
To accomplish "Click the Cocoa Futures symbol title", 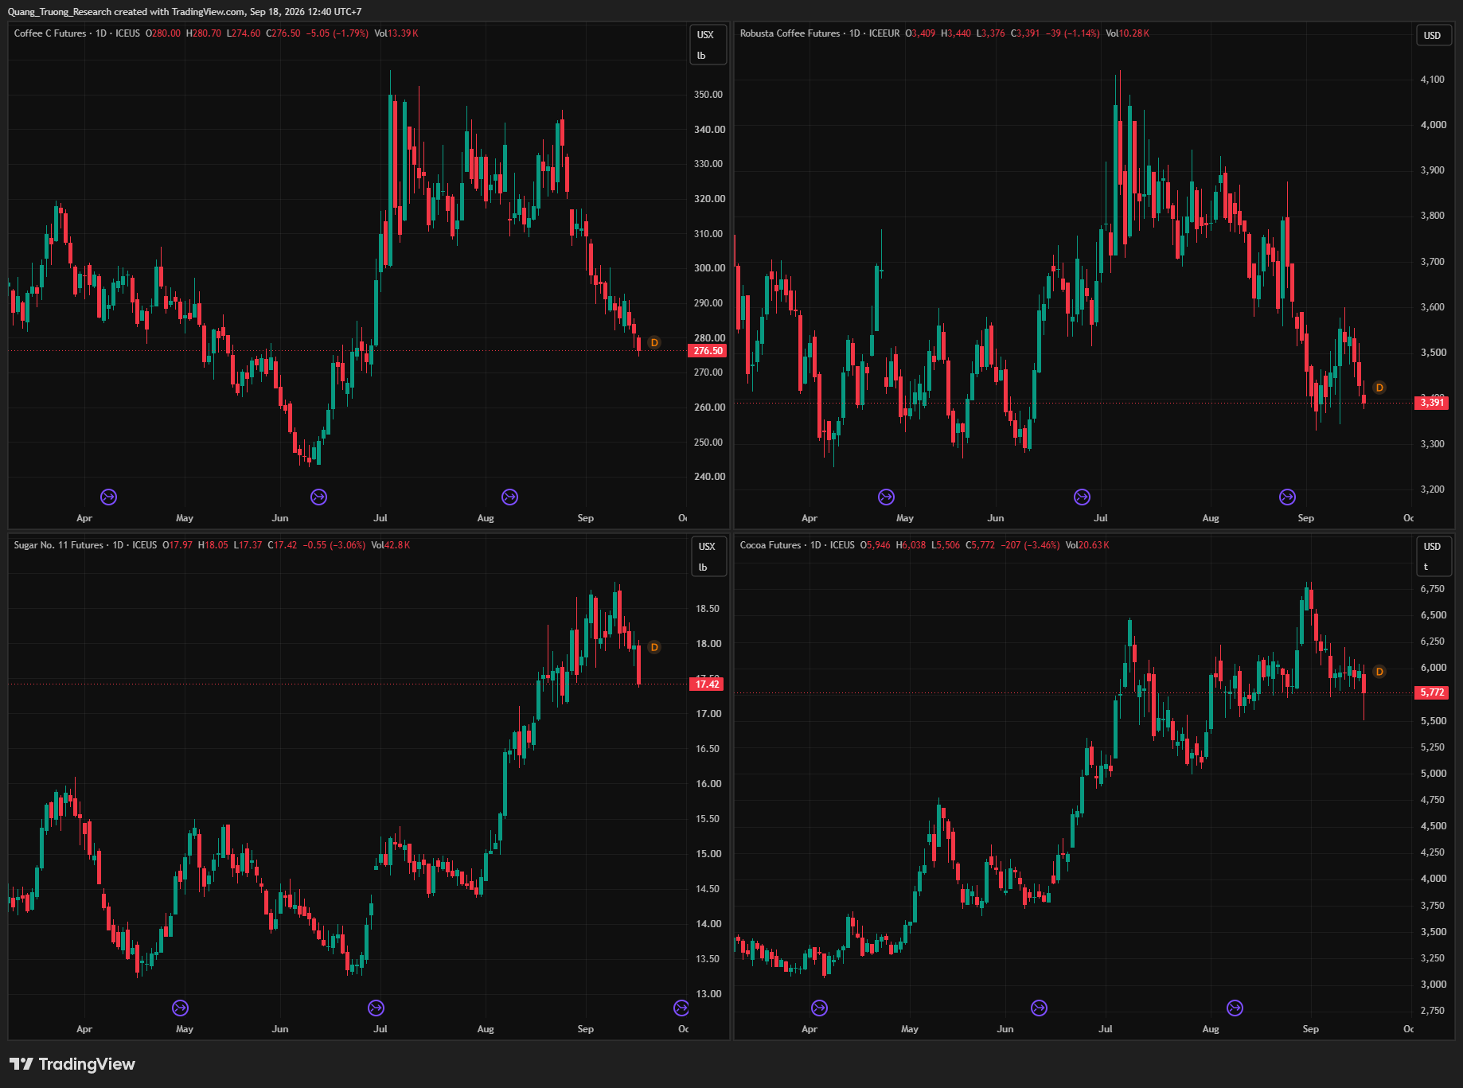I will coord(771,545).
